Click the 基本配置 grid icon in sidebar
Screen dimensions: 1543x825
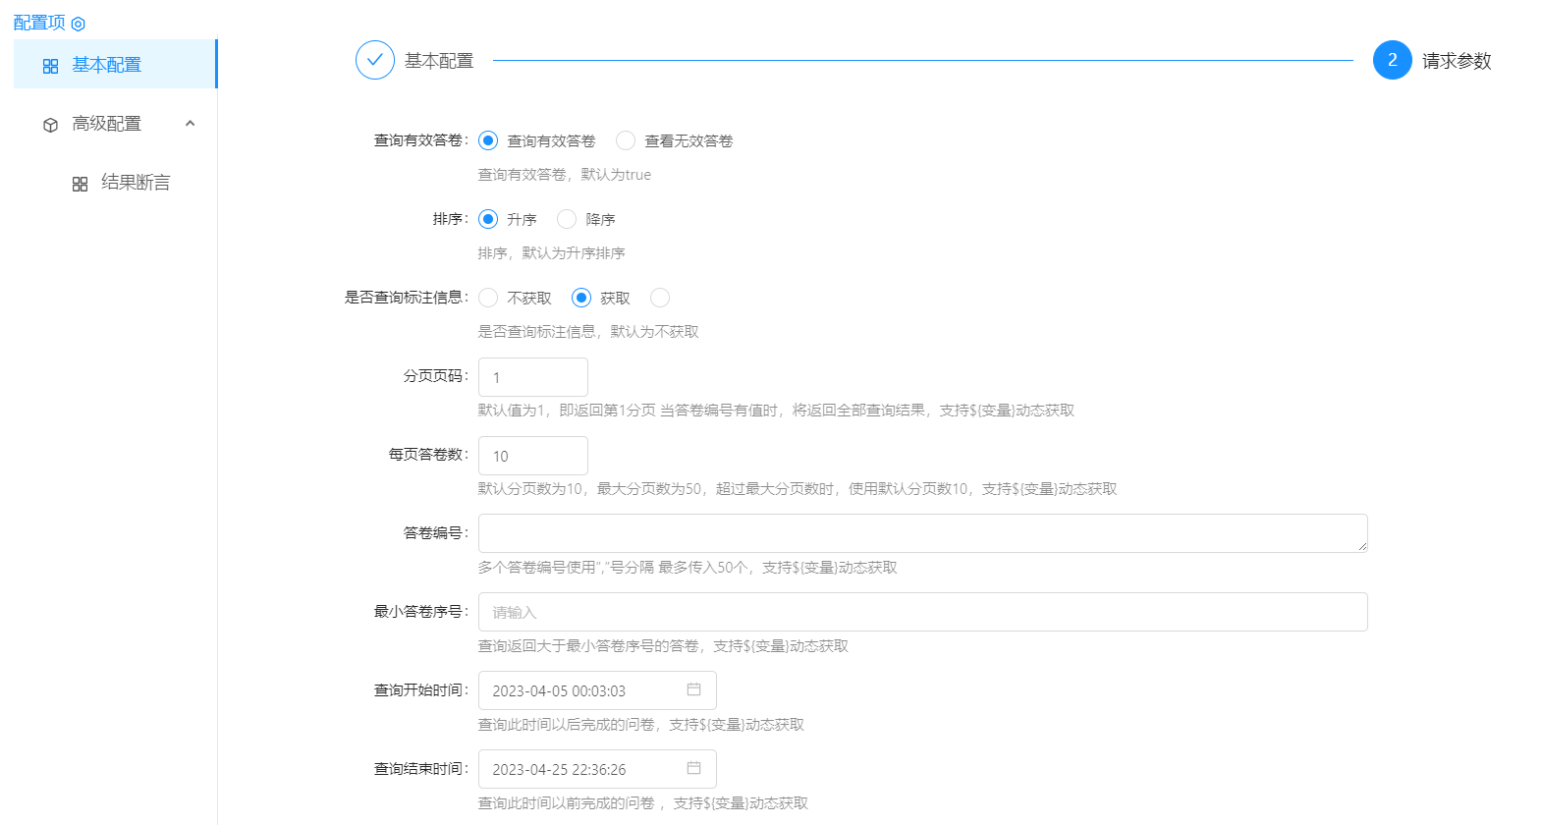pos(51,66)
